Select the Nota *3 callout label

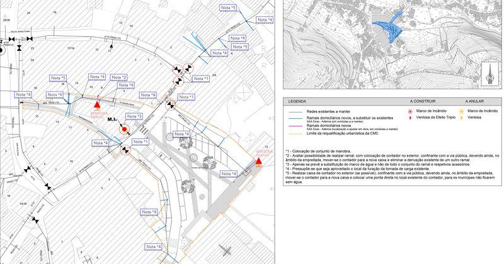[x=134, y=116]
